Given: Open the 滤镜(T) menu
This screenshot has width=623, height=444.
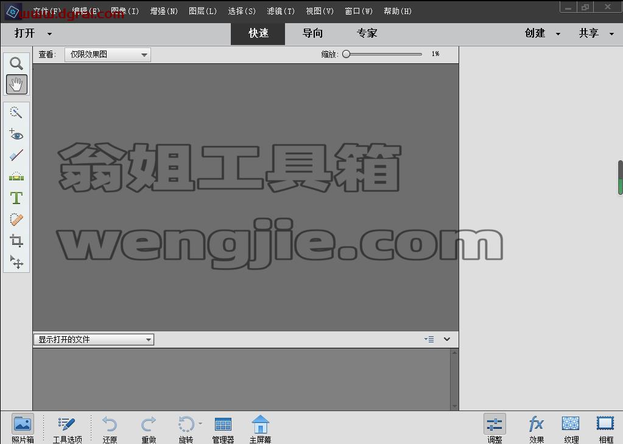Looking at the screenshot, I should (281, 11).
